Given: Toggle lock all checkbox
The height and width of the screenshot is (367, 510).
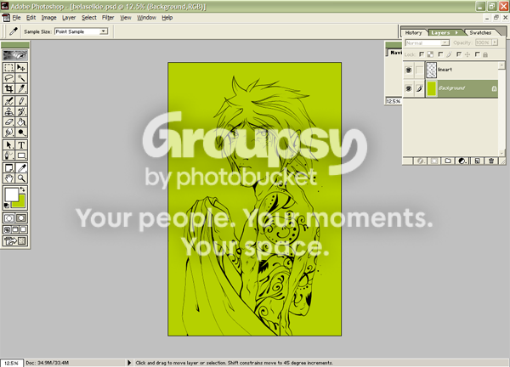Looking at the screenshot, I should [x=477, y=54].
